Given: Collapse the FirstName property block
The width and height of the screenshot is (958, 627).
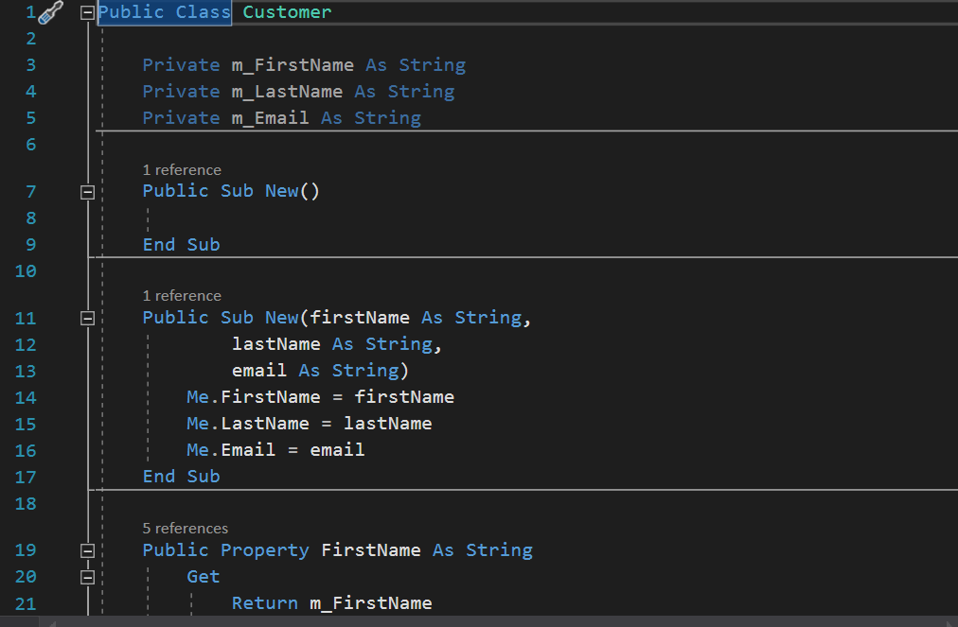Looking at the screenshot, I should pos(86,549).
